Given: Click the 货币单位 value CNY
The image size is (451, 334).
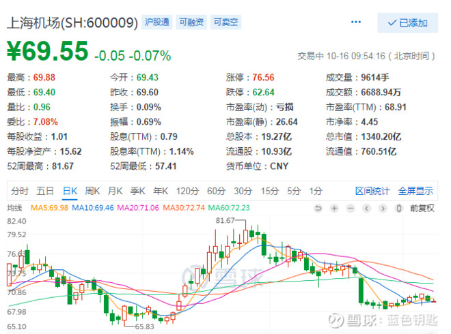Looking at the screenshot, I should click(279, 166).
